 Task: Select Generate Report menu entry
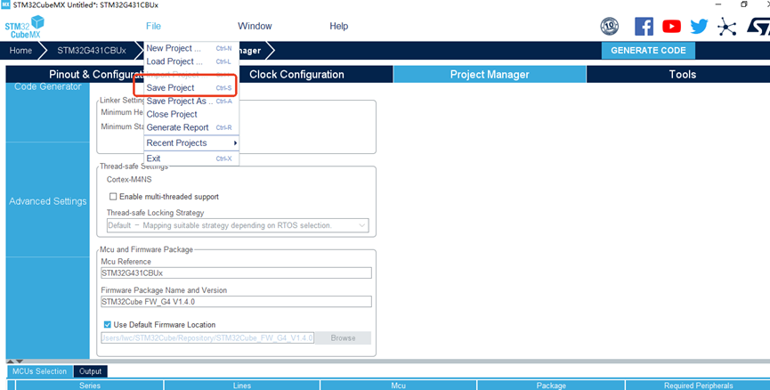tap(191, 127)
